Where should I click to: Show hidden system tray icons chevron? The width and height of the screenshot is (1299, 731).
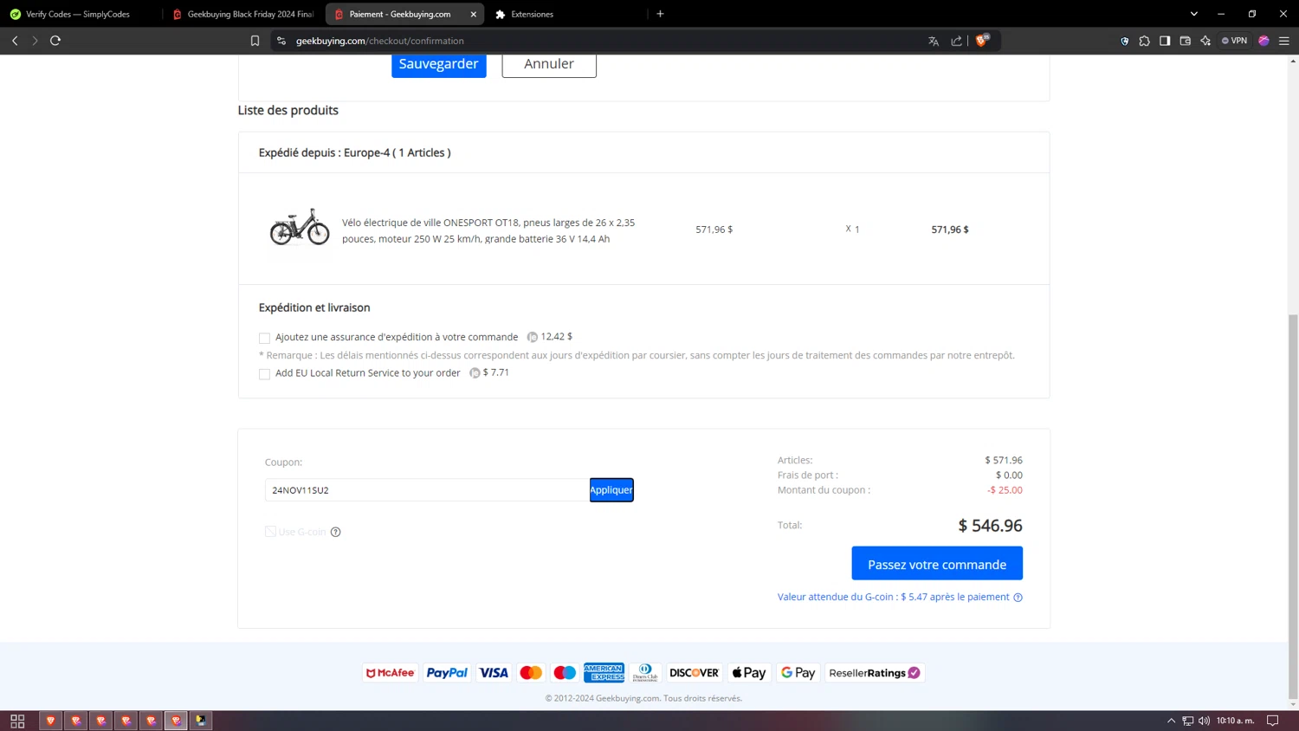click(1171, 721)
